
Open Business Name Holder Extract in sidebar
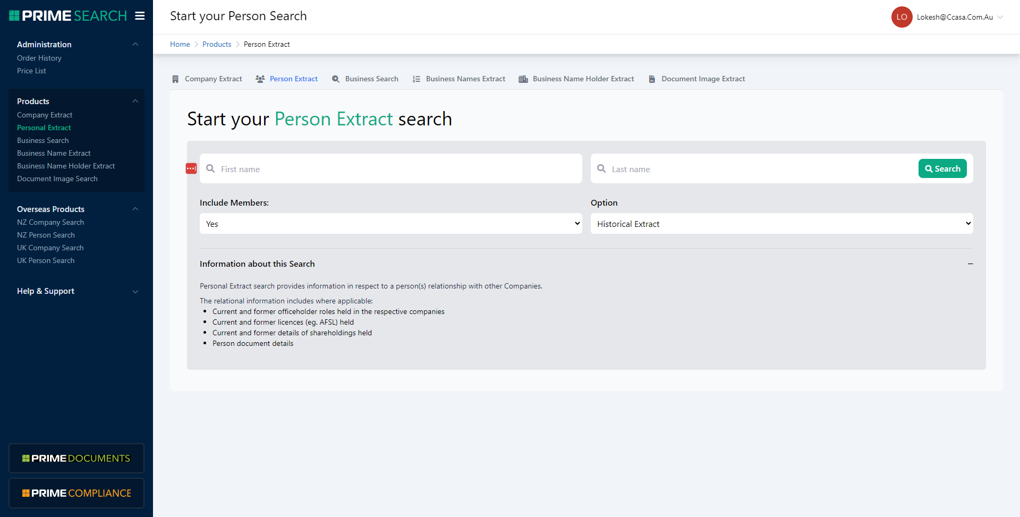66,166
